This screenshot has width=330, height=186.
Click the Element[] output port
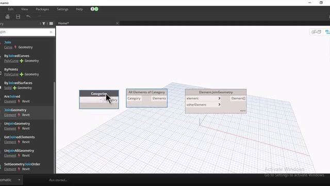[238, 99]
